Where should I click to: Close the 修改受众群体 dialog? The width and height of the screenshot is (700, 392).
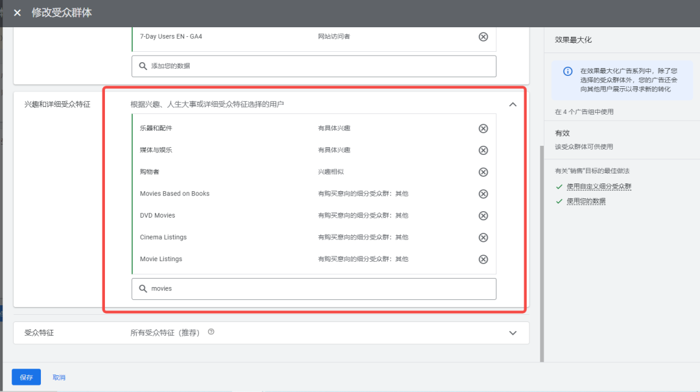(x=17, y=13)
